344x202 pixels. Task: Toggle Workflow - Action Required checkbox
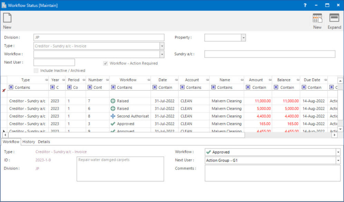[x=106, y=63]
